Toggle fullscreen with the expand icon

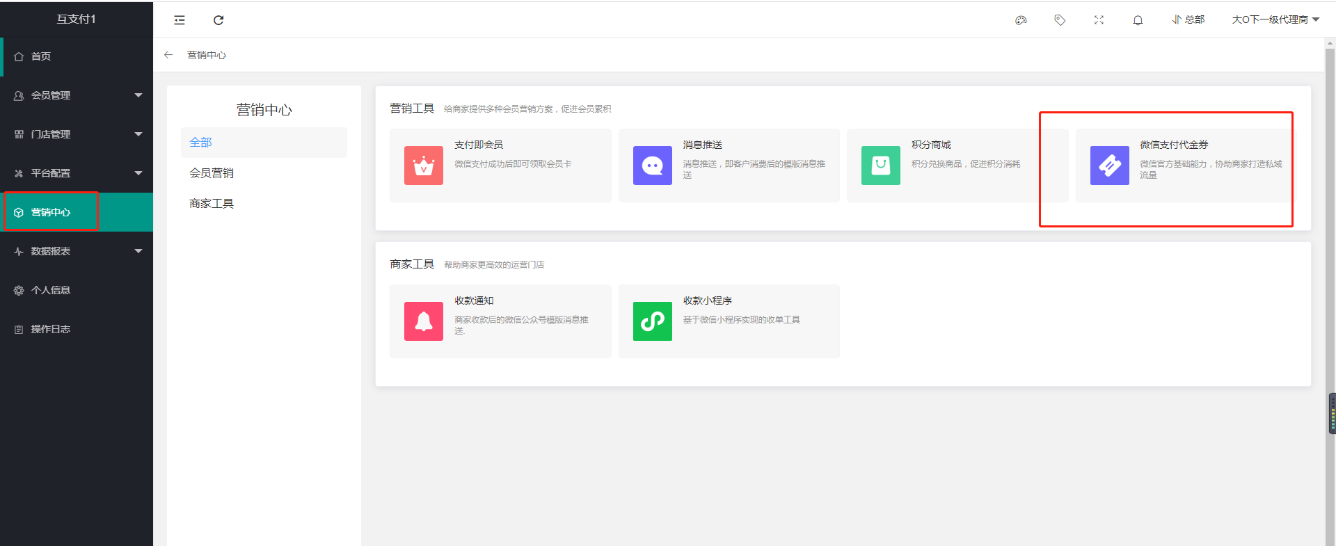pos(1099,20)
